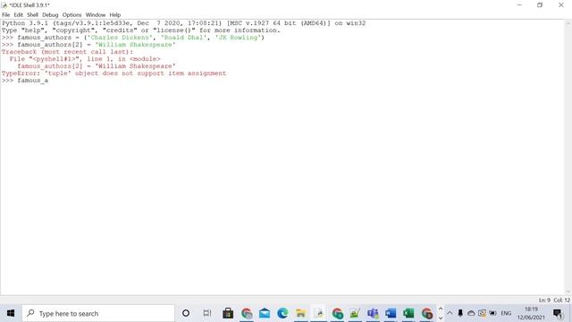Restore down the IDLE Shell window
Image resolution: width=572 pixels, height=322 pixels.
pyautogui.click(x=540, y=5)
